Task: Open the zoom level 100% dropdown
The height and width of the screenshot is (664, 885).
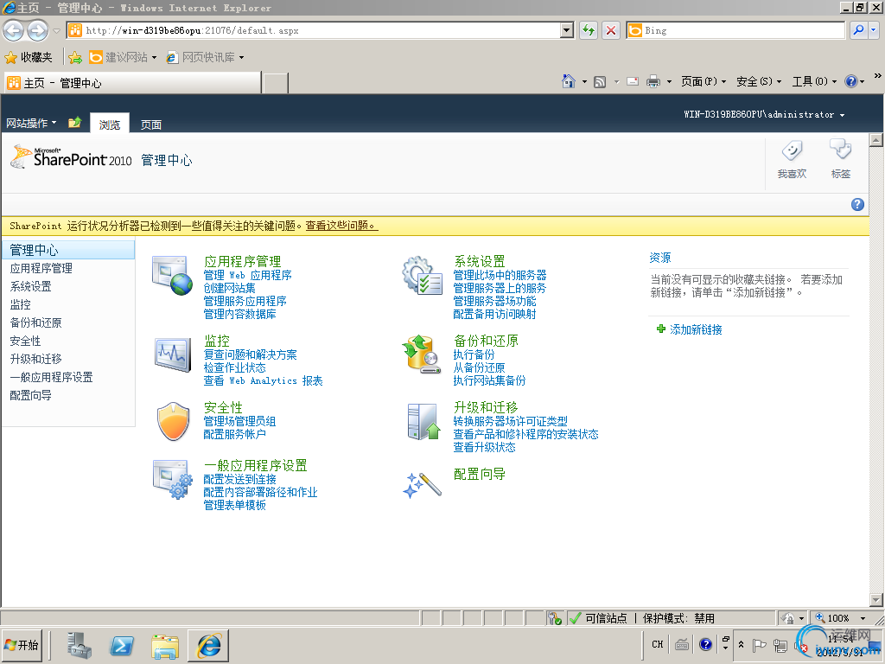Action: (x=863, y=618)
